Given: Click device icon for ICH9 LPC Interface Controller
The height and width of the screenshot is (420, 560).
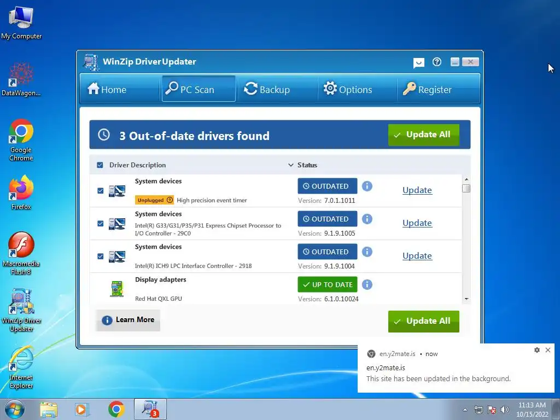Looking at the screenshot, I should (117, 257).
